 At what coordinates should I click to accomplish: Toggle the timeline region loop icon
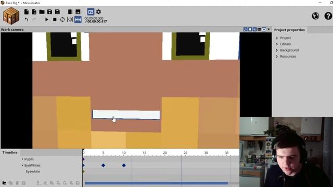[x=70, y=20]
